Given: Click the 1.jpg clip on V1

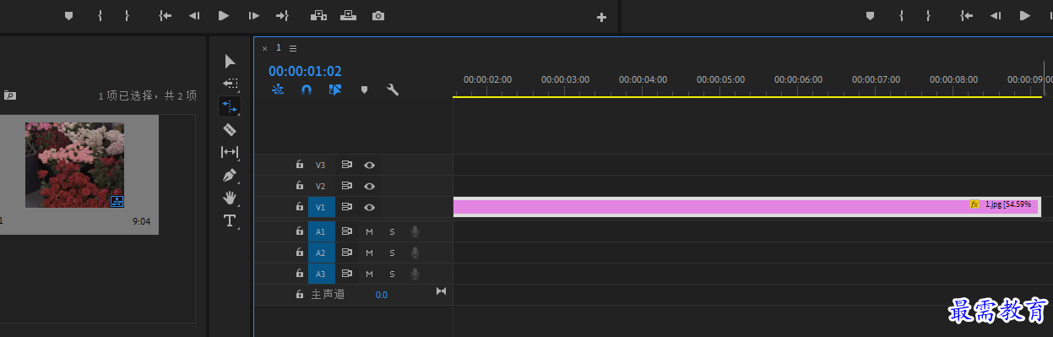Looking at the screenshot, I should tap(747, 207).
